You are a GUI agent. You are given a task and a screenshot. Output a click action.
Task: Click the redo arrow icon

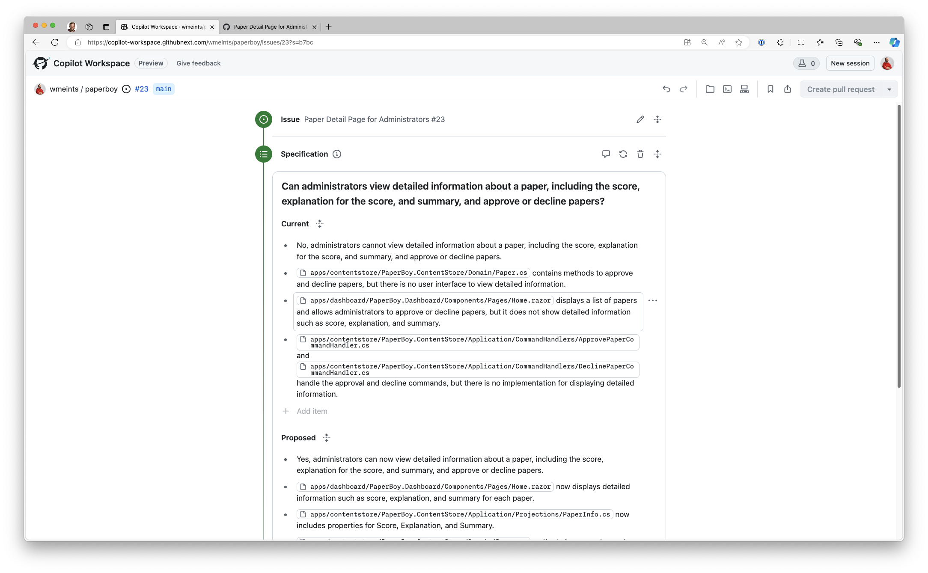tap(684, 89)
